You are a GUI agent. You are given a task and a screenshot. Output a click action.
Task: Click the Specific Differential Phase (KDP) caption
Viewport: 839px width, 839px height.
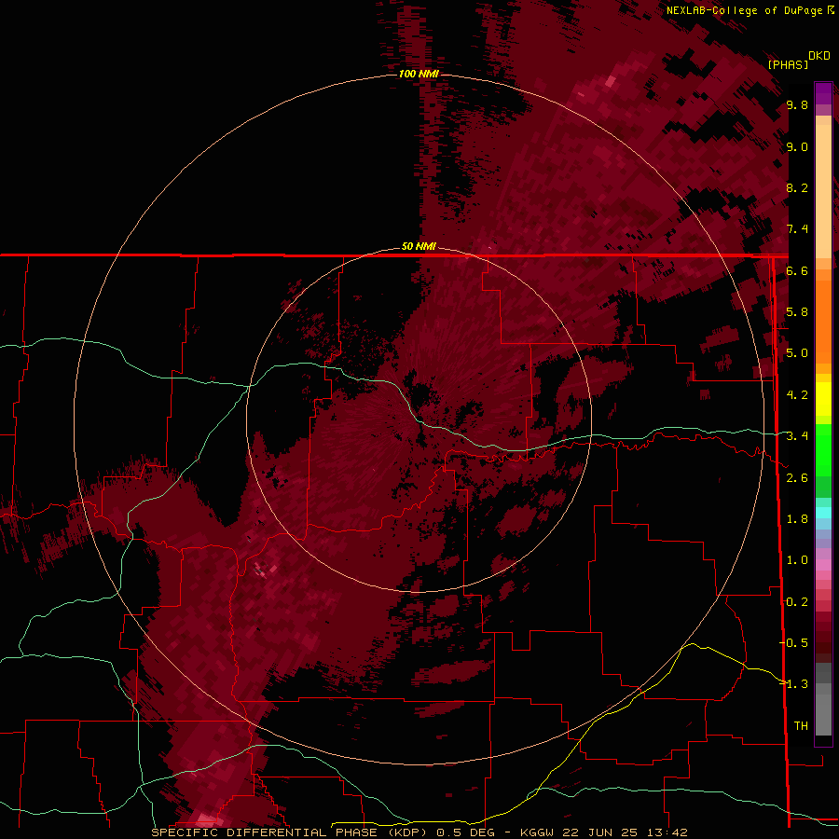(290, 832)
